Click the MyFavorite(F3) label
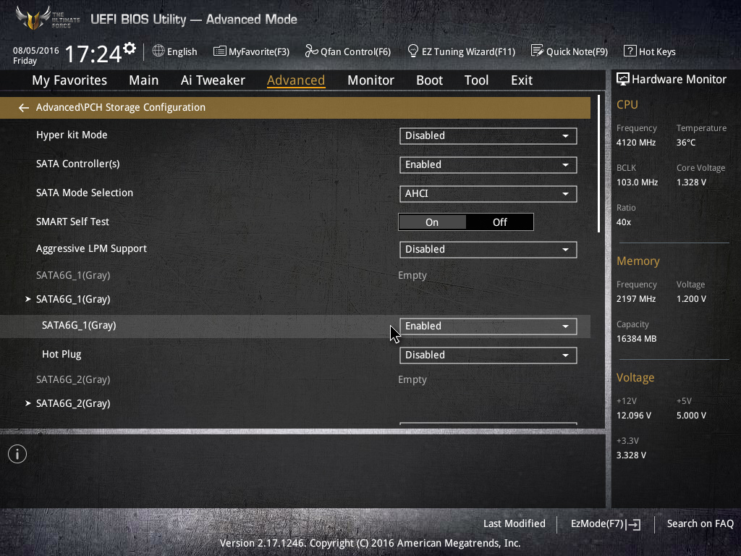 [x=259, y=52]
